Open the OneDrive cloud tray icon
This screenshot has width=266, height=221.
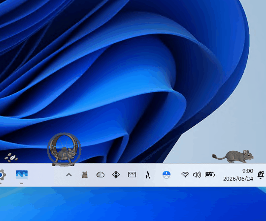tap(100, 175)
